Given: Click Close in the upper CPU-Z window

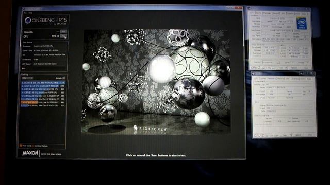Looking at the screenshot, I should [306, 68].
